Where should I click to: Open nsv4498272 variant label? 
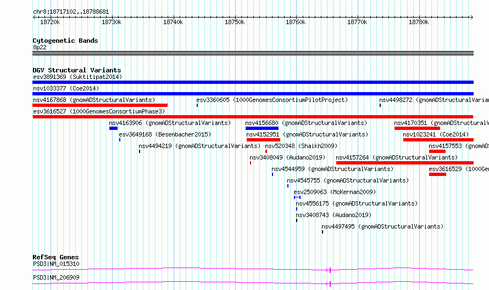(x=434, y=100)
